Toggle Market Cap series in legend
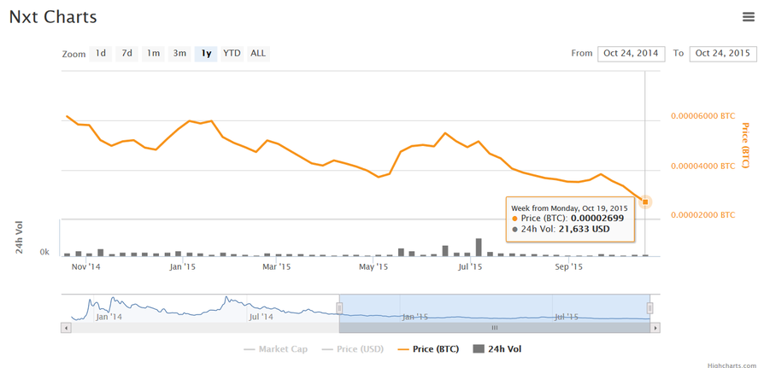The image size is (764, 368). pyautogui.click(x=275, y=349)
